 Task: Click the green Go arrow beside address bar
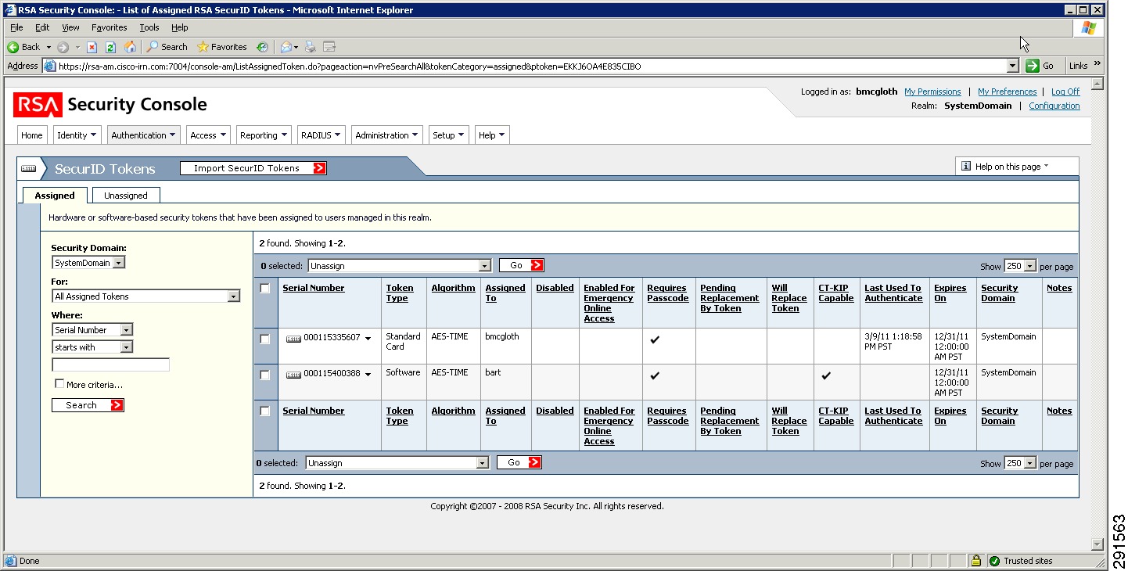click(x=1033, y=66)
